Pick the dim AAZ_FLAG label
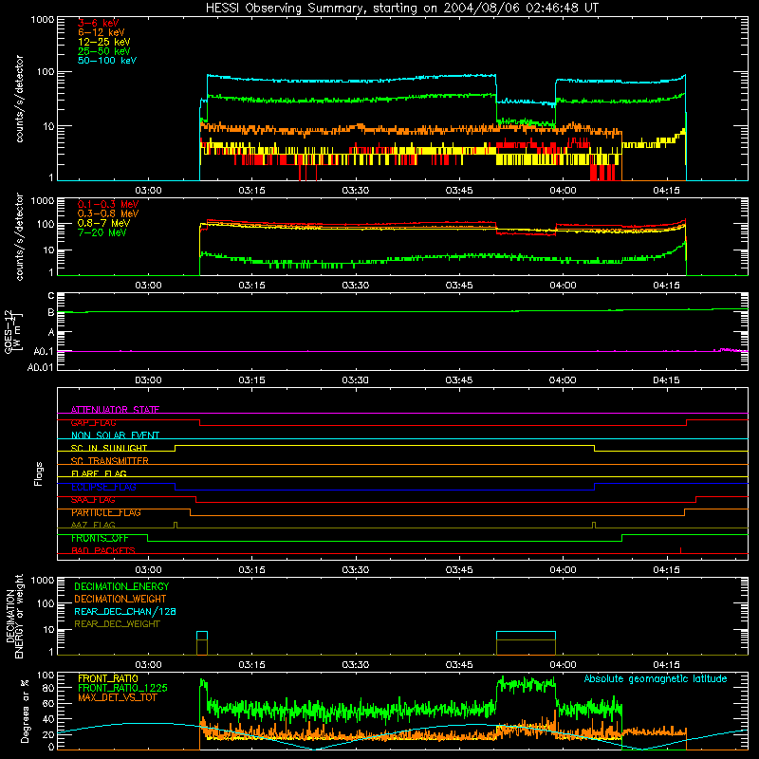 click(x=93, y=525)
